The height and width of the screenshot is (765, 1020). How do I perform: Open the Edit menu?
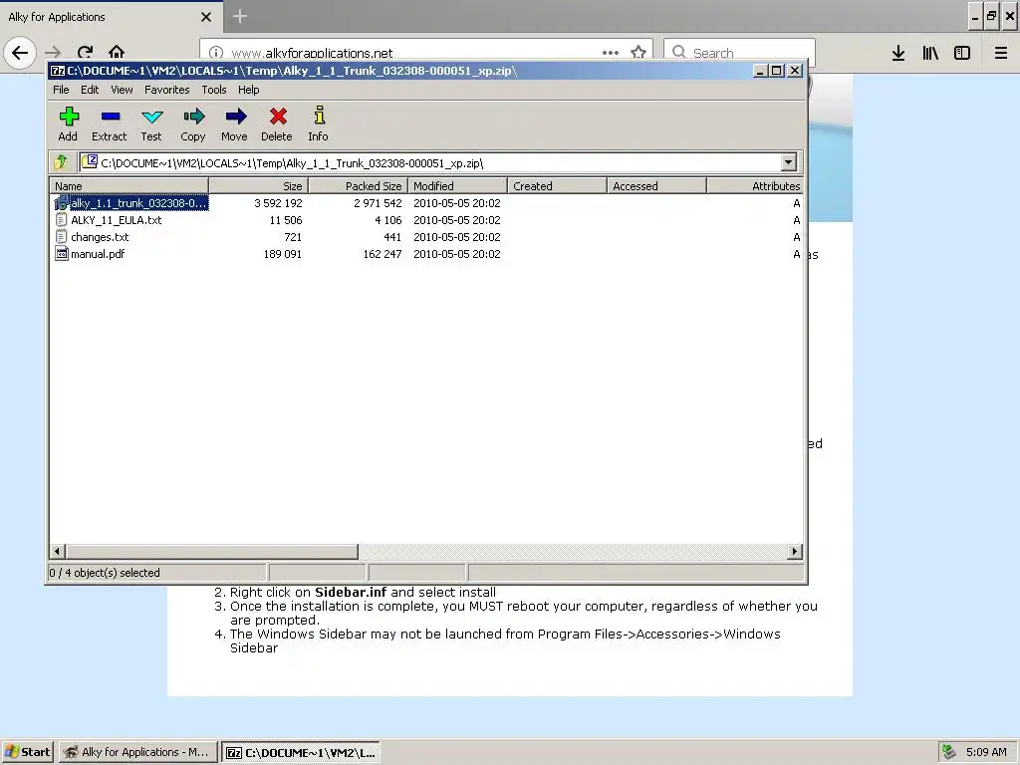[x=90, y=90]
